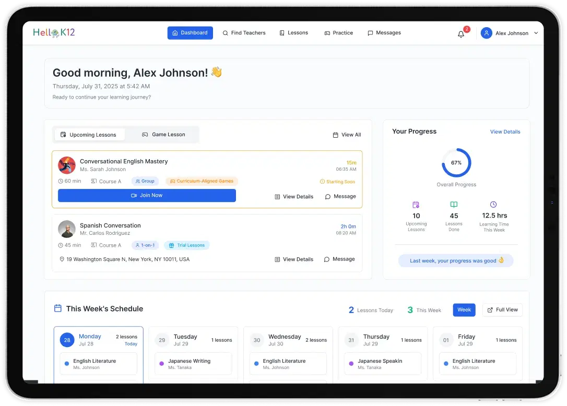The height and width of the screenshot is (406, 567).
Task: Navigate to Lessons page
Action: pyautogui.click(x=293, y=33)
